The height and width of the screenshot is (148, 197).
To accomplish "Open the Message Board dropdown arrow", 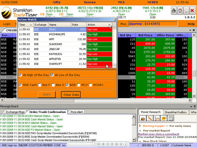I will (191, 107).
